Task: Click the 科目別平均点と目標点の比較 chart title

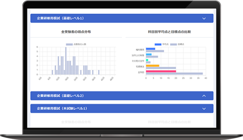Action: click(169, 32)
